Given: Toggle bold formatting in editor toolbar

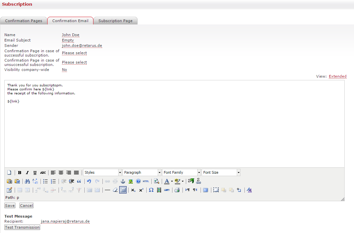Looking at the screenshot, I should 20,173.
